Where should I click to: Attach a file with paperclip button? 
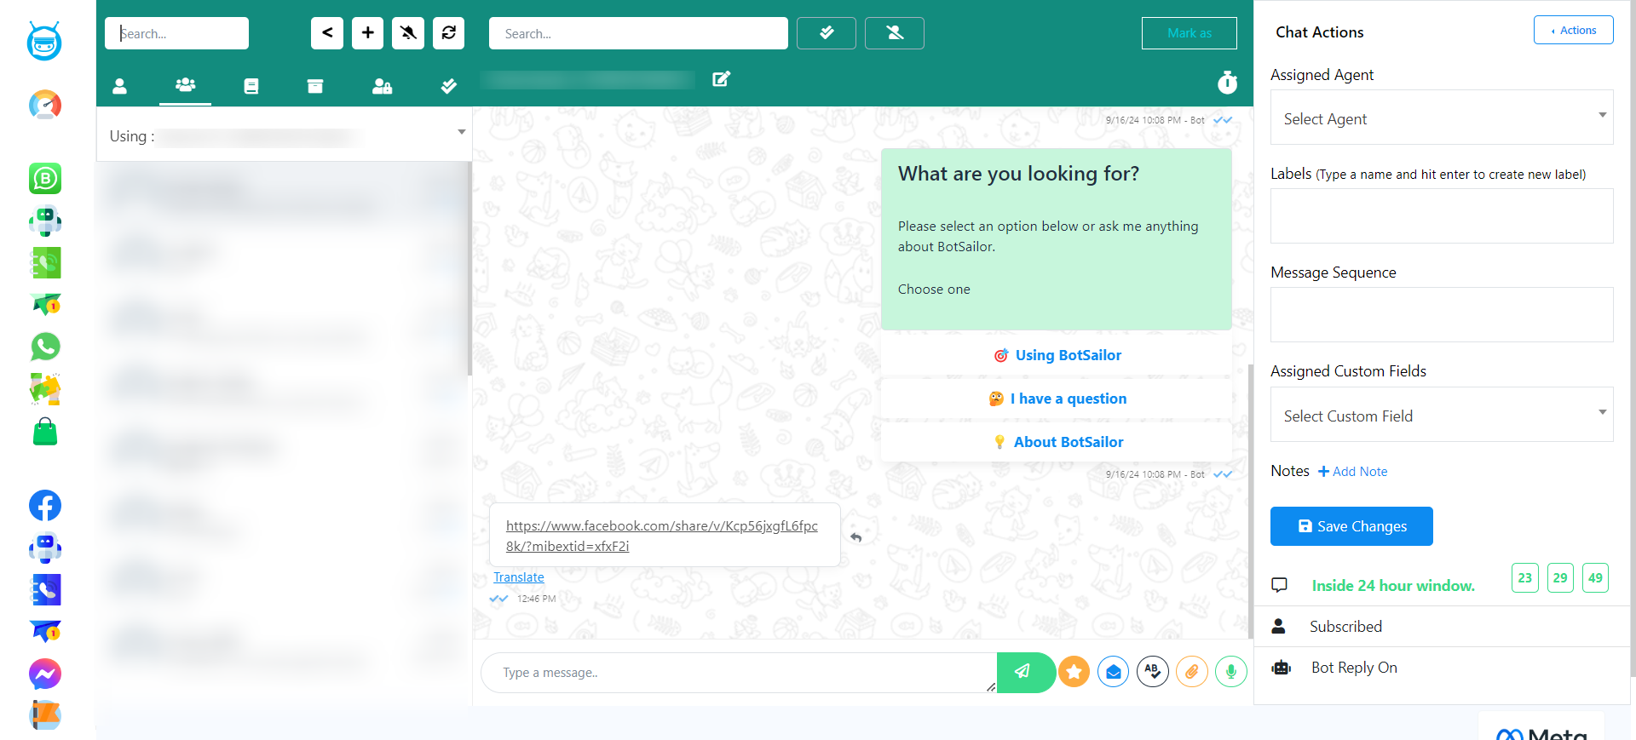(x=1192, y=672)
